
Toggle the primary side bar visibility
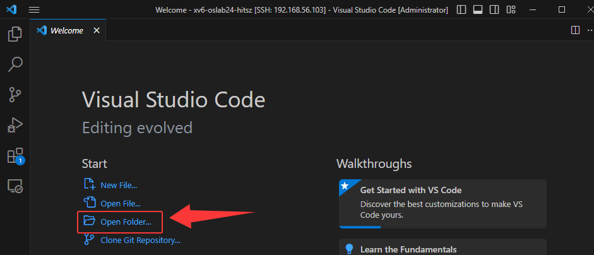click(x=462, y=10)
